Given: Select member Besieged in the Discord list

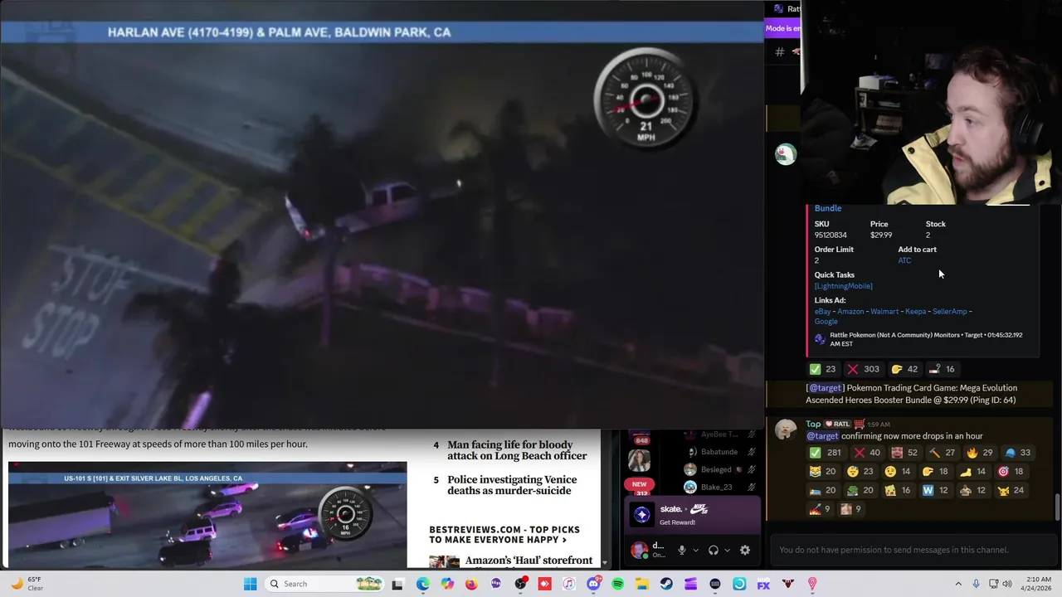Looking at the screenshot, I should (719, 469).
